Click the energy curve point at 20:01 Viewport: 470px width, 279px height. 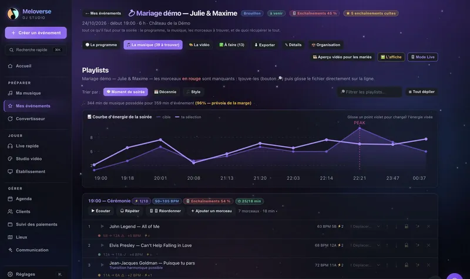(160, 139)
